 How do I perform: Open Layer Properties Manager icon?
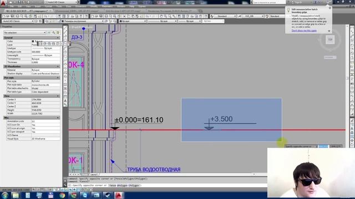(47, 21)
